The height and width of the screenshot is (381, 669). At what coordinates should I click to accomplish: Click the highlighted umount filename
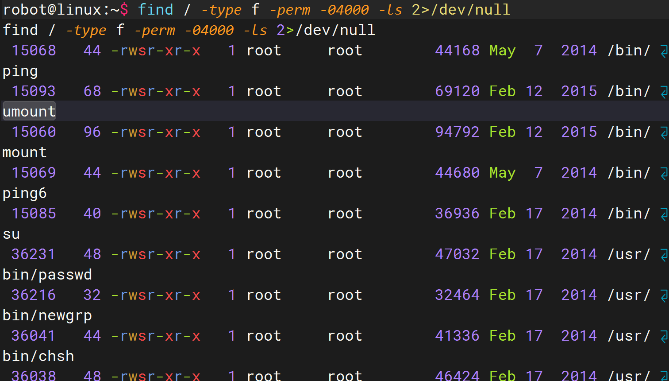pyautogui.click(x=29, y=112)
